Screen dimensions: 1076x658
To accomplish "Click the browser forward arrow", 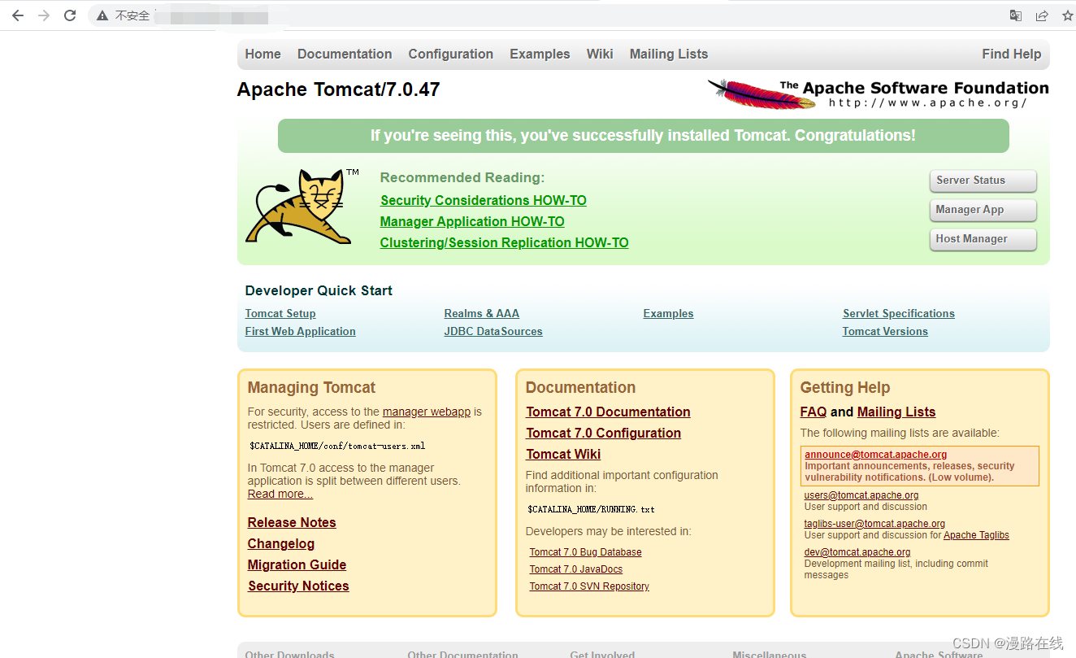I will (x=44, y=15).
